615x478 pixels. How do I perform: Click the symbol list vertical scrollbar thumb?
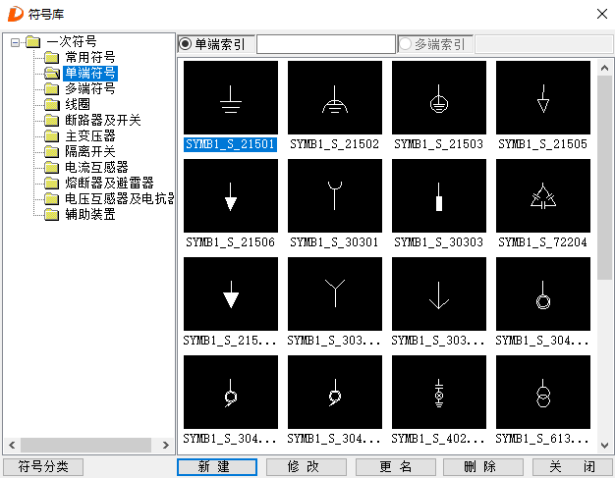click(604, 178)
